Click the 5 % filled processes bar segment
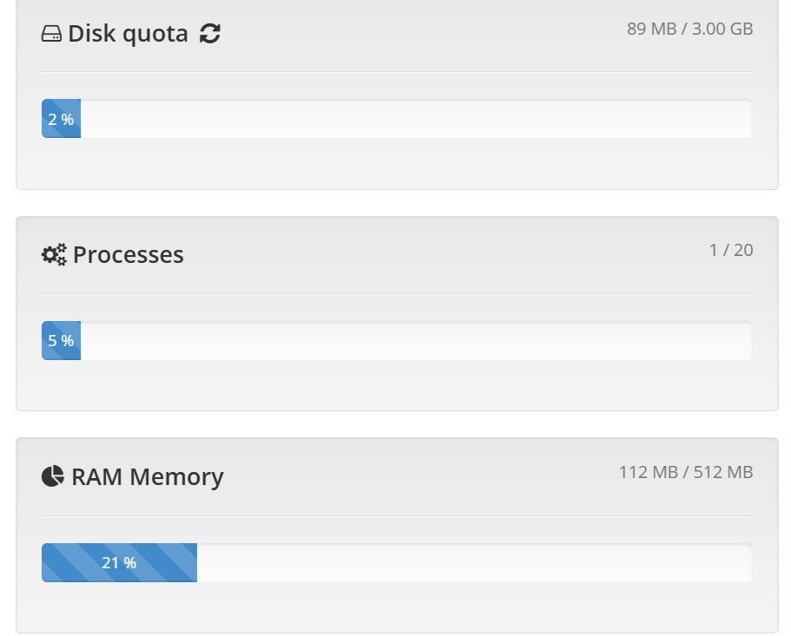 tap(61, 341)
